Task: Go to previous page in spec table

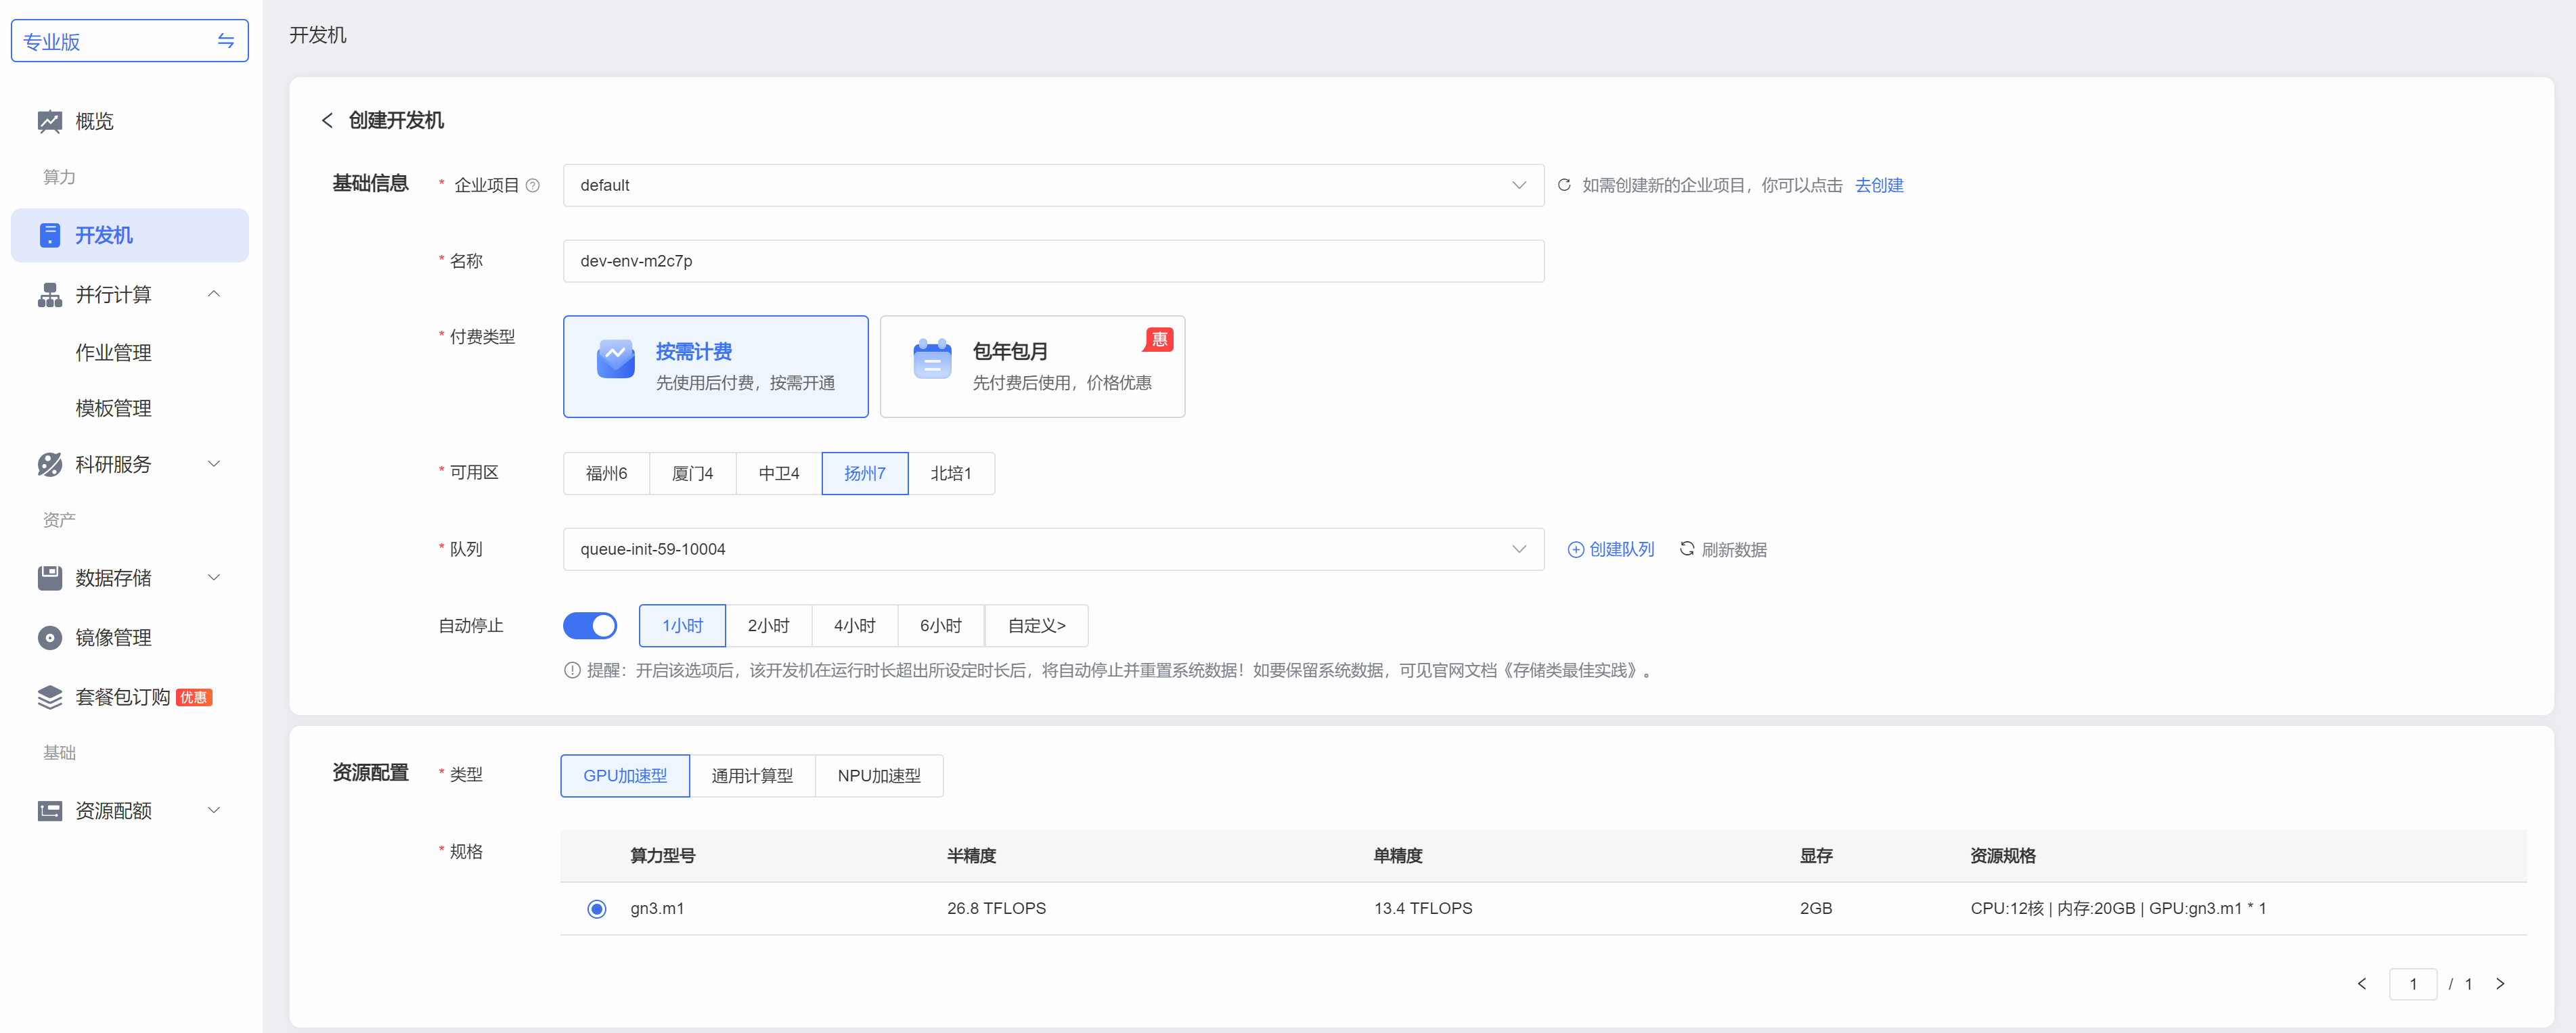Action: click(x=2362, y=984)
